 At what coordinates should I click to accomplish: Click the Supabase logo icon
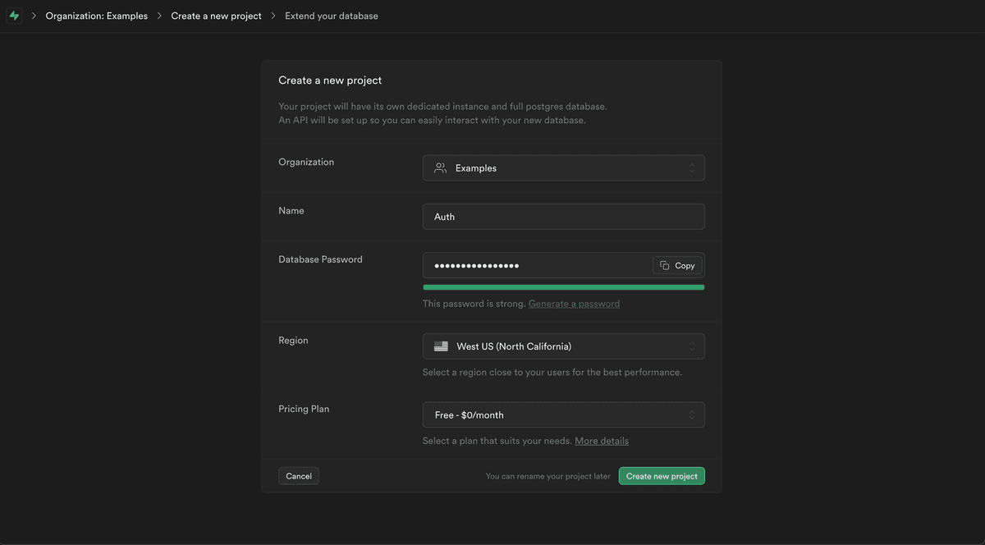[14, 16]
